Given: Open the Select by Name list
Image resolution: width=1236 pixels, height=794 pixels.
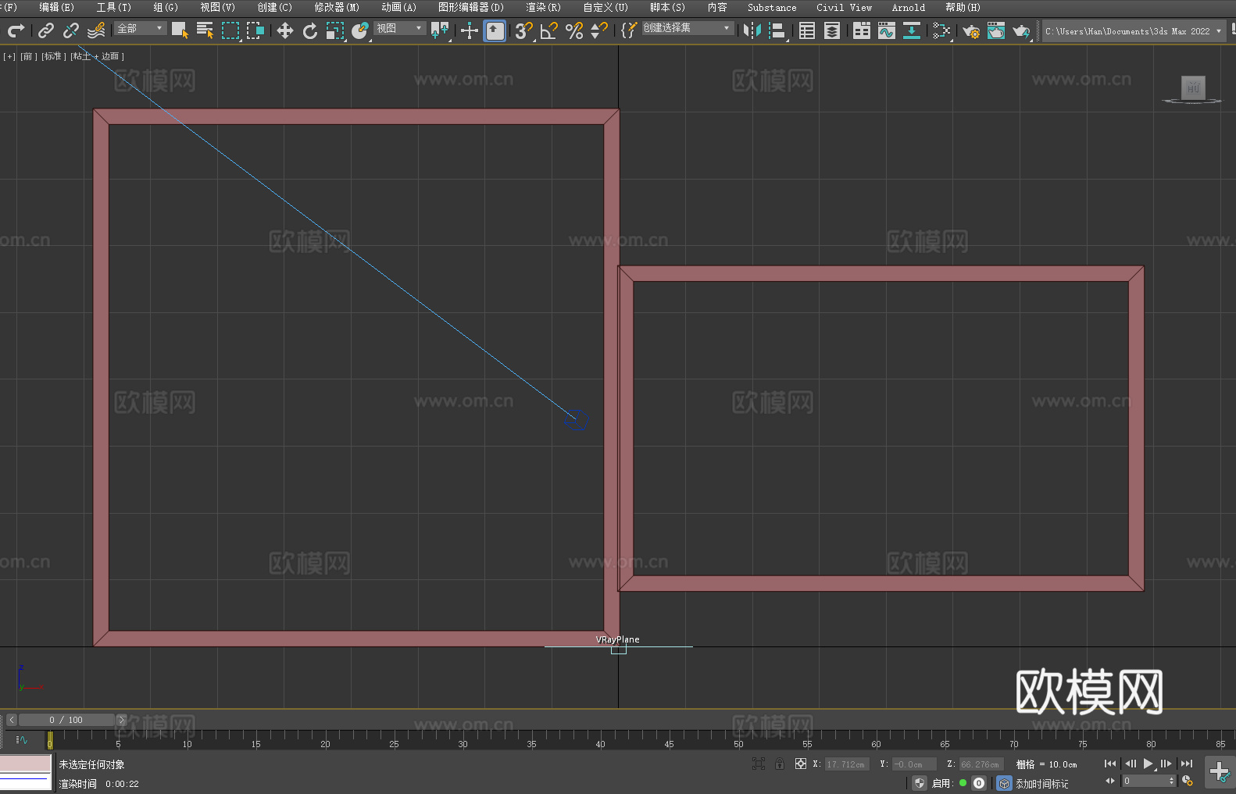Looking at the screenshot, I should [x=205, y=30].
